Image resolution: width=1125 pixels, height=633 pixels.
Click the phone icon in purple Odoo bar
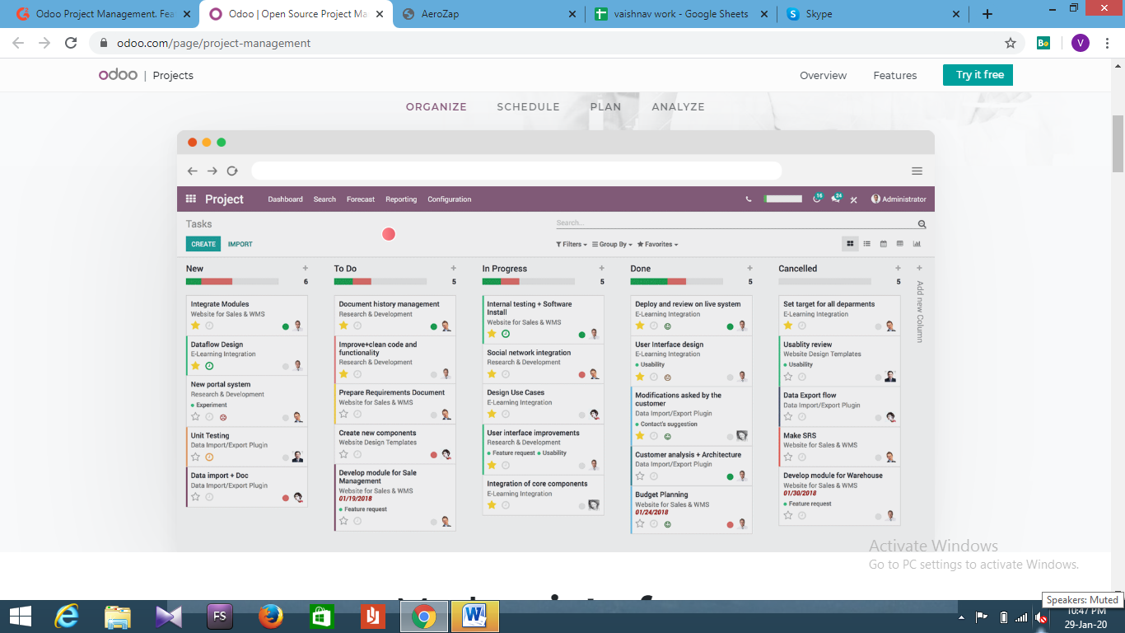click(x=749, y=199)
